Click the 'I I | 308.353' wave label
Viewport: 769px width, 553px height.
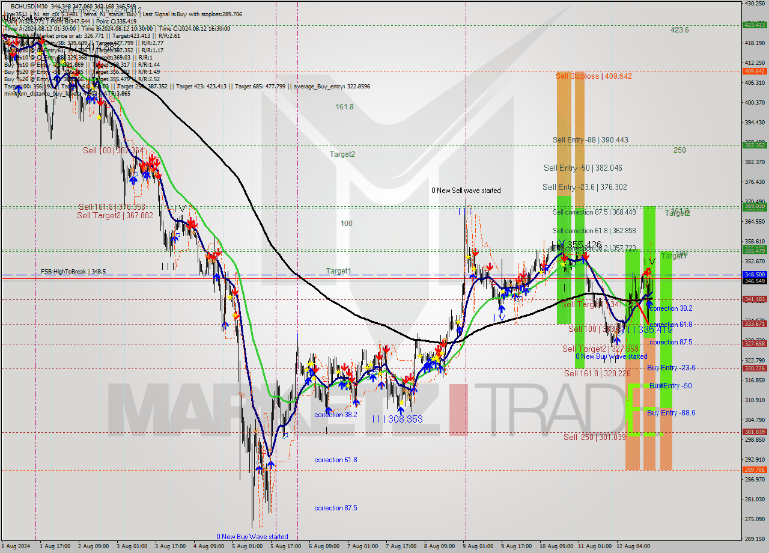click(397, 419)
